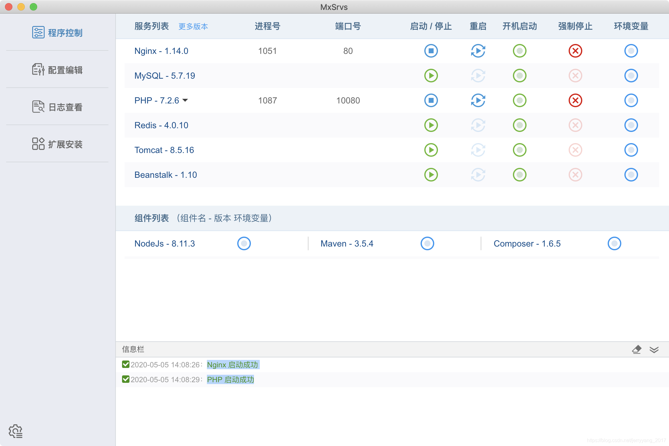
Task: Toggle Composer environment variable
Action: click(614, 243)
